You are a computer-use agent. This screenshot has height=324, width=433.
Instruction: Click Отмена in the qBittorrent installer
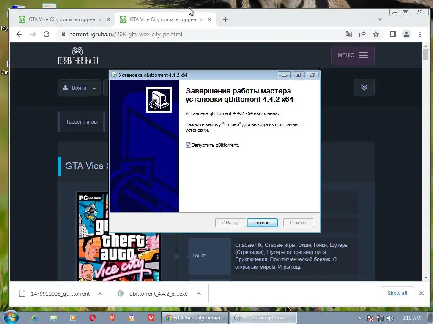click(x=298, y=223)
